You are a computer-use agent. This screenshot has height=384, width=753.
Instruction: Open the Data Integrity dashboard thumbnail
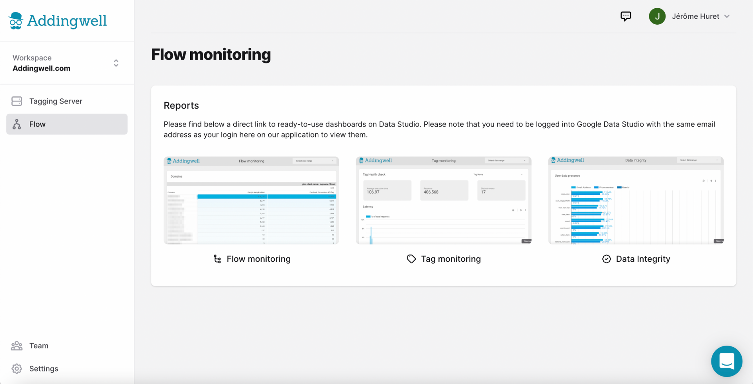pyautogui.click(x=636, y=201)
